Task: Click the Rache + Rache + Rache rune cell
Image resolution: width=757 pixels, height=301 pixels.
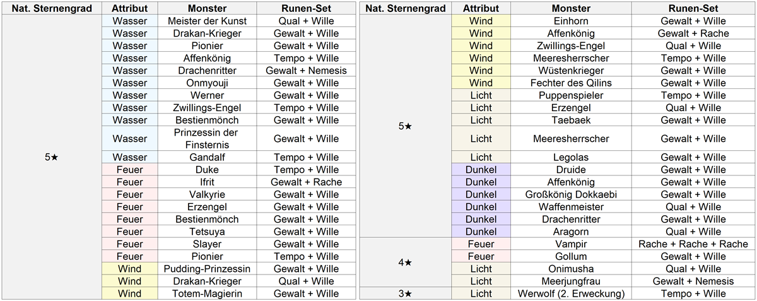Action: click(x=693, y=244)
